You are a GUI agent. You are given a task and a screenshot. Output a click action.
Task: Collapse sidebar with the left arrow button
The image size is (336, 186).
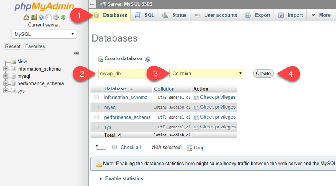[92, 4]
